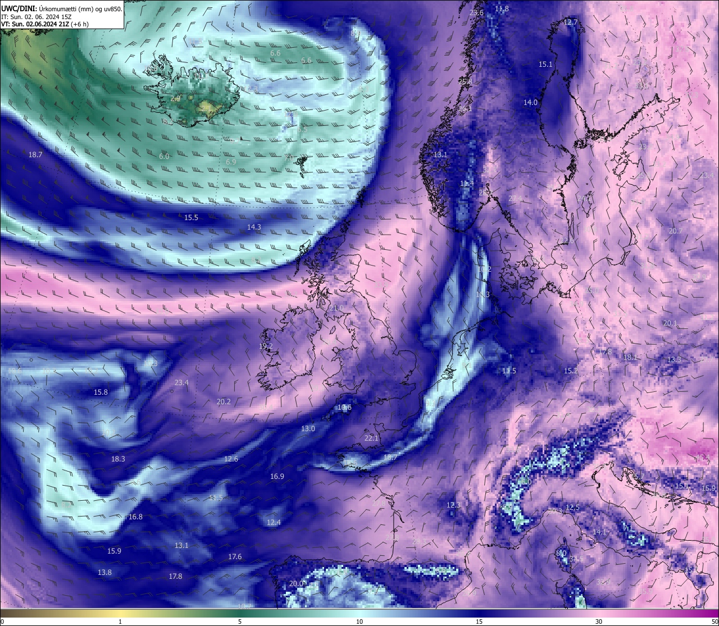
Task: Click the 15.1 value on the map
Action: coord(545,65)
